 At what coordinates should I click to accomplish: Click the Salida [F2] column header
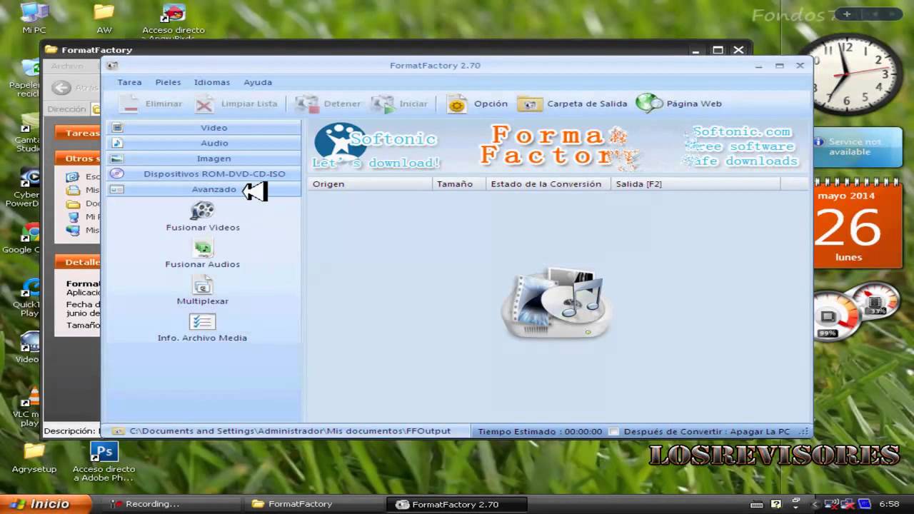pyautogui.click(x=695, y=183)
